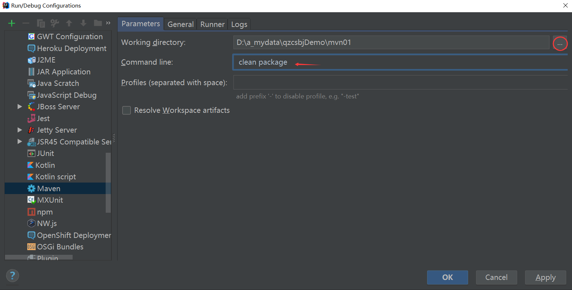
Task: Open the Runner tab
Action: pos(212,24)
